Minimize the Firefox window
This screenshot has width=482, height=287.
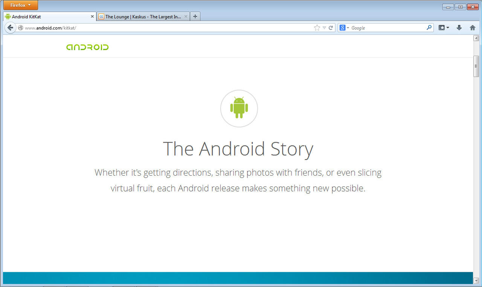pos(448,7)
